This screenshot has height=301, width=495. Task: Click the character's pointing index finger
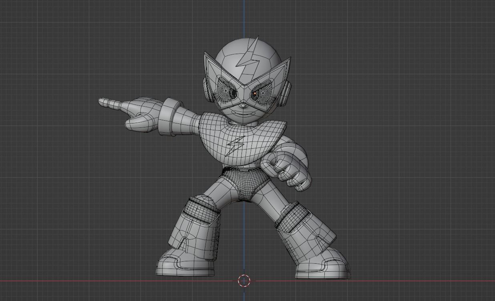[111, 103]
